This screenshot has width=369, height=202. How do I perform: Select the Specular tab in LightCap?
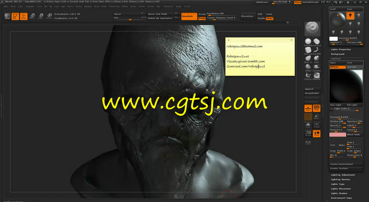tap(354, 67)
